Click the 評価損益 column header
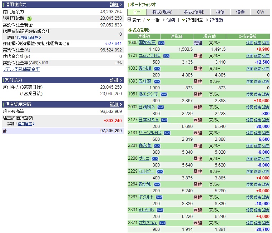Image resolution: width=272 pixels, height=233 pixels. point(248,36)
